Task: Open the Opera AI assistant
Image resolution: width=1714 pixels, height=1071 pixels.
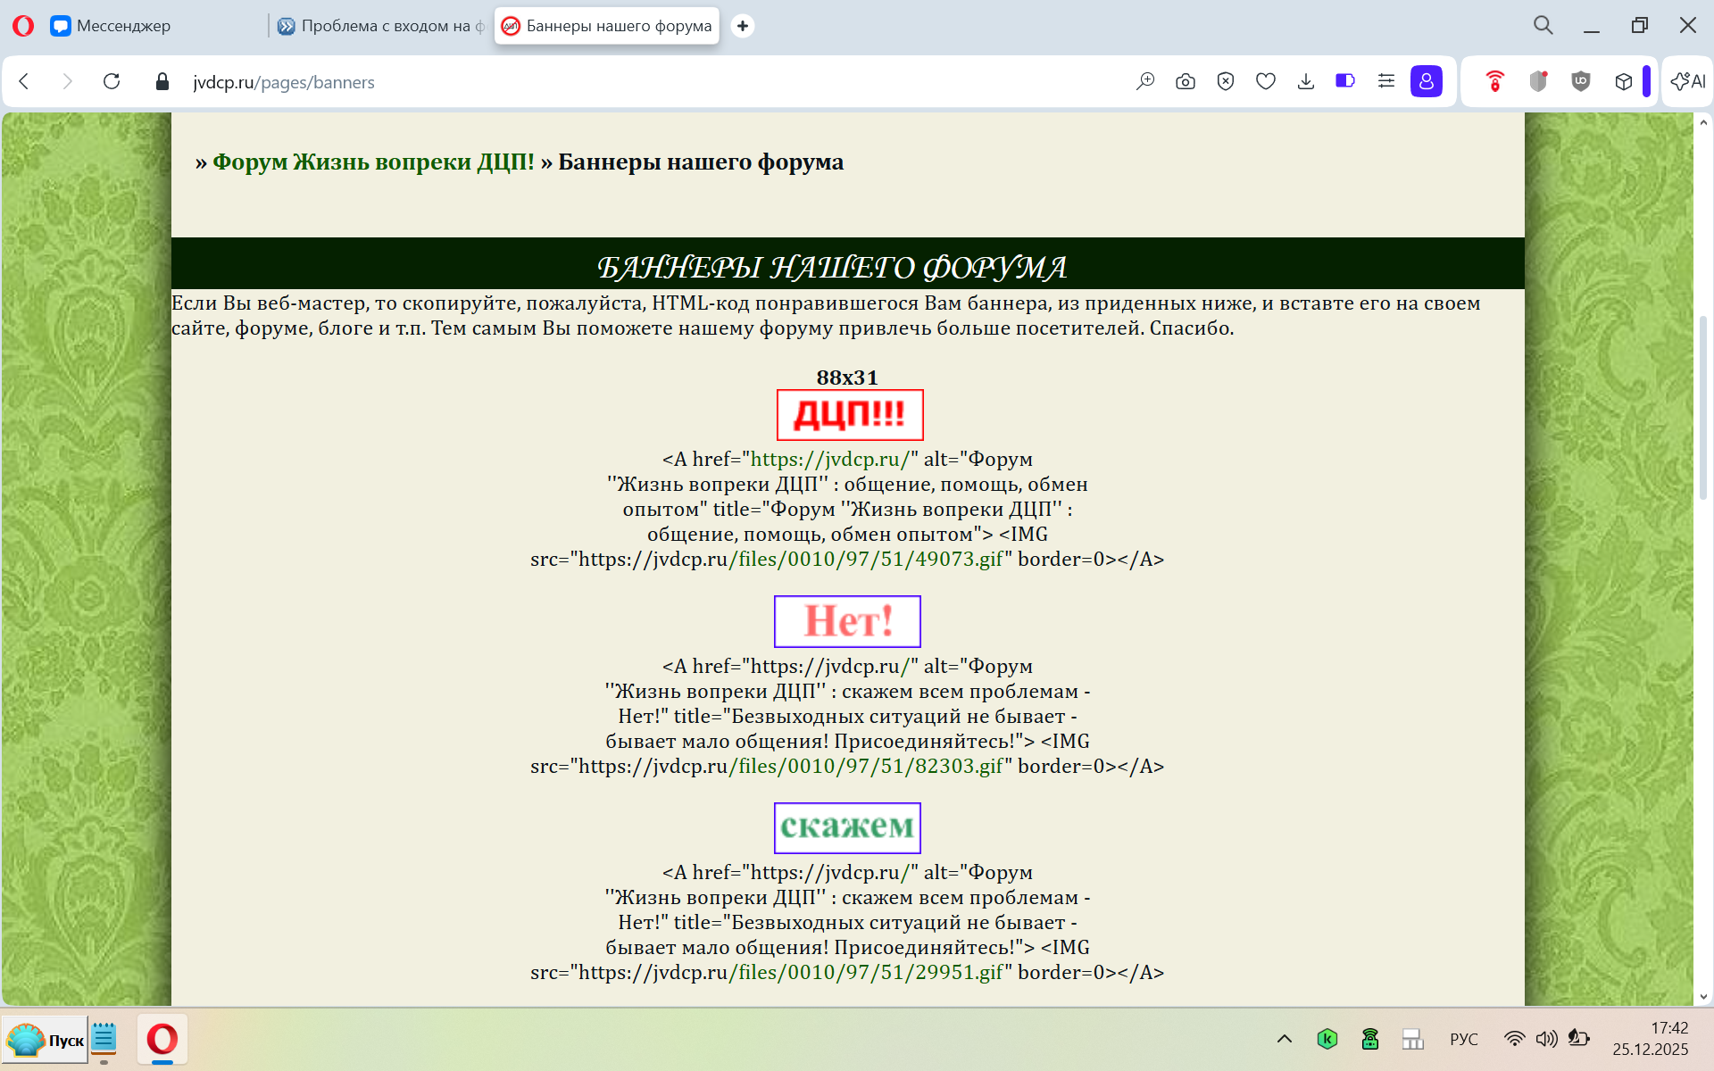Action: [x=1687, y=81]
